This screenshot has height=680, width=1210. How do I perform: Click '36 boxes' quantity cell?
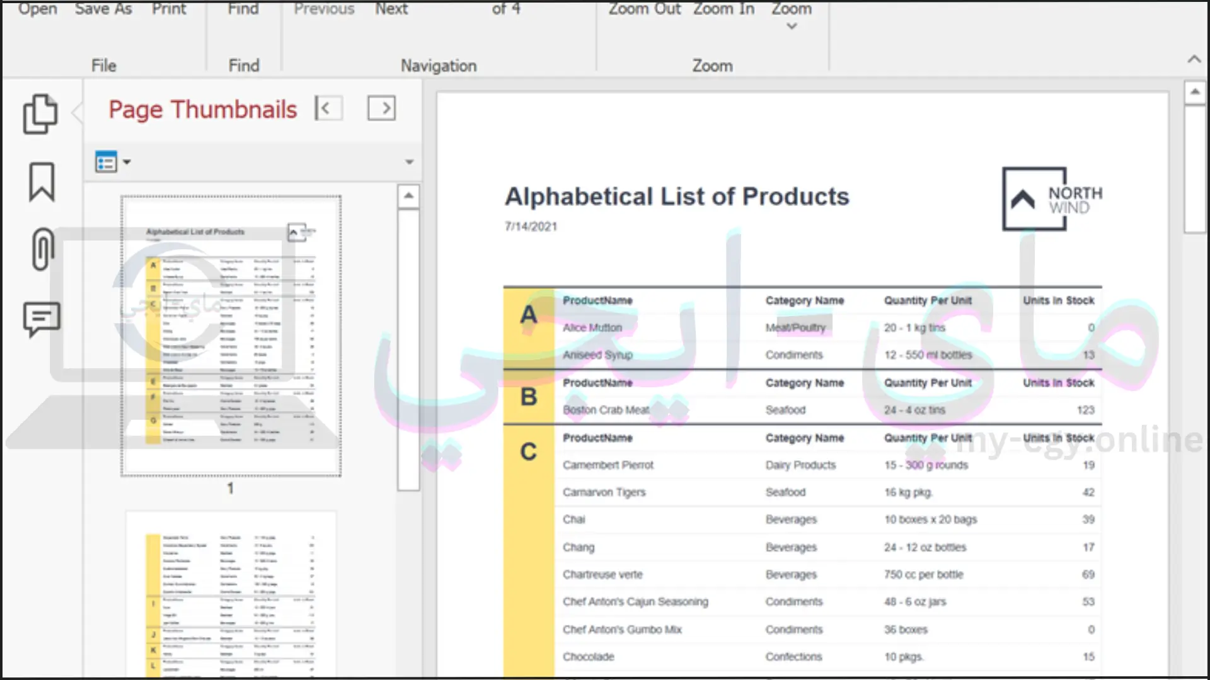(906, 629)
